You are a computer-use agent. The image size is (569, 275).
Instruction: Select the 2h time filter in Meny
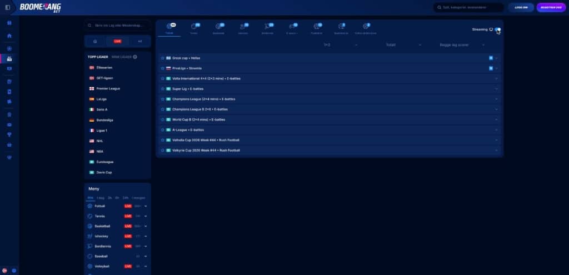coord(109,198)
